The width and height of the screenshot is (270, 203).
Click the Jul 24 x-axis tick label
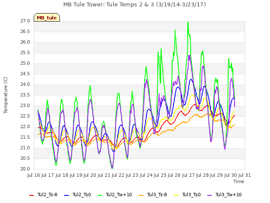tap(146, 175)
